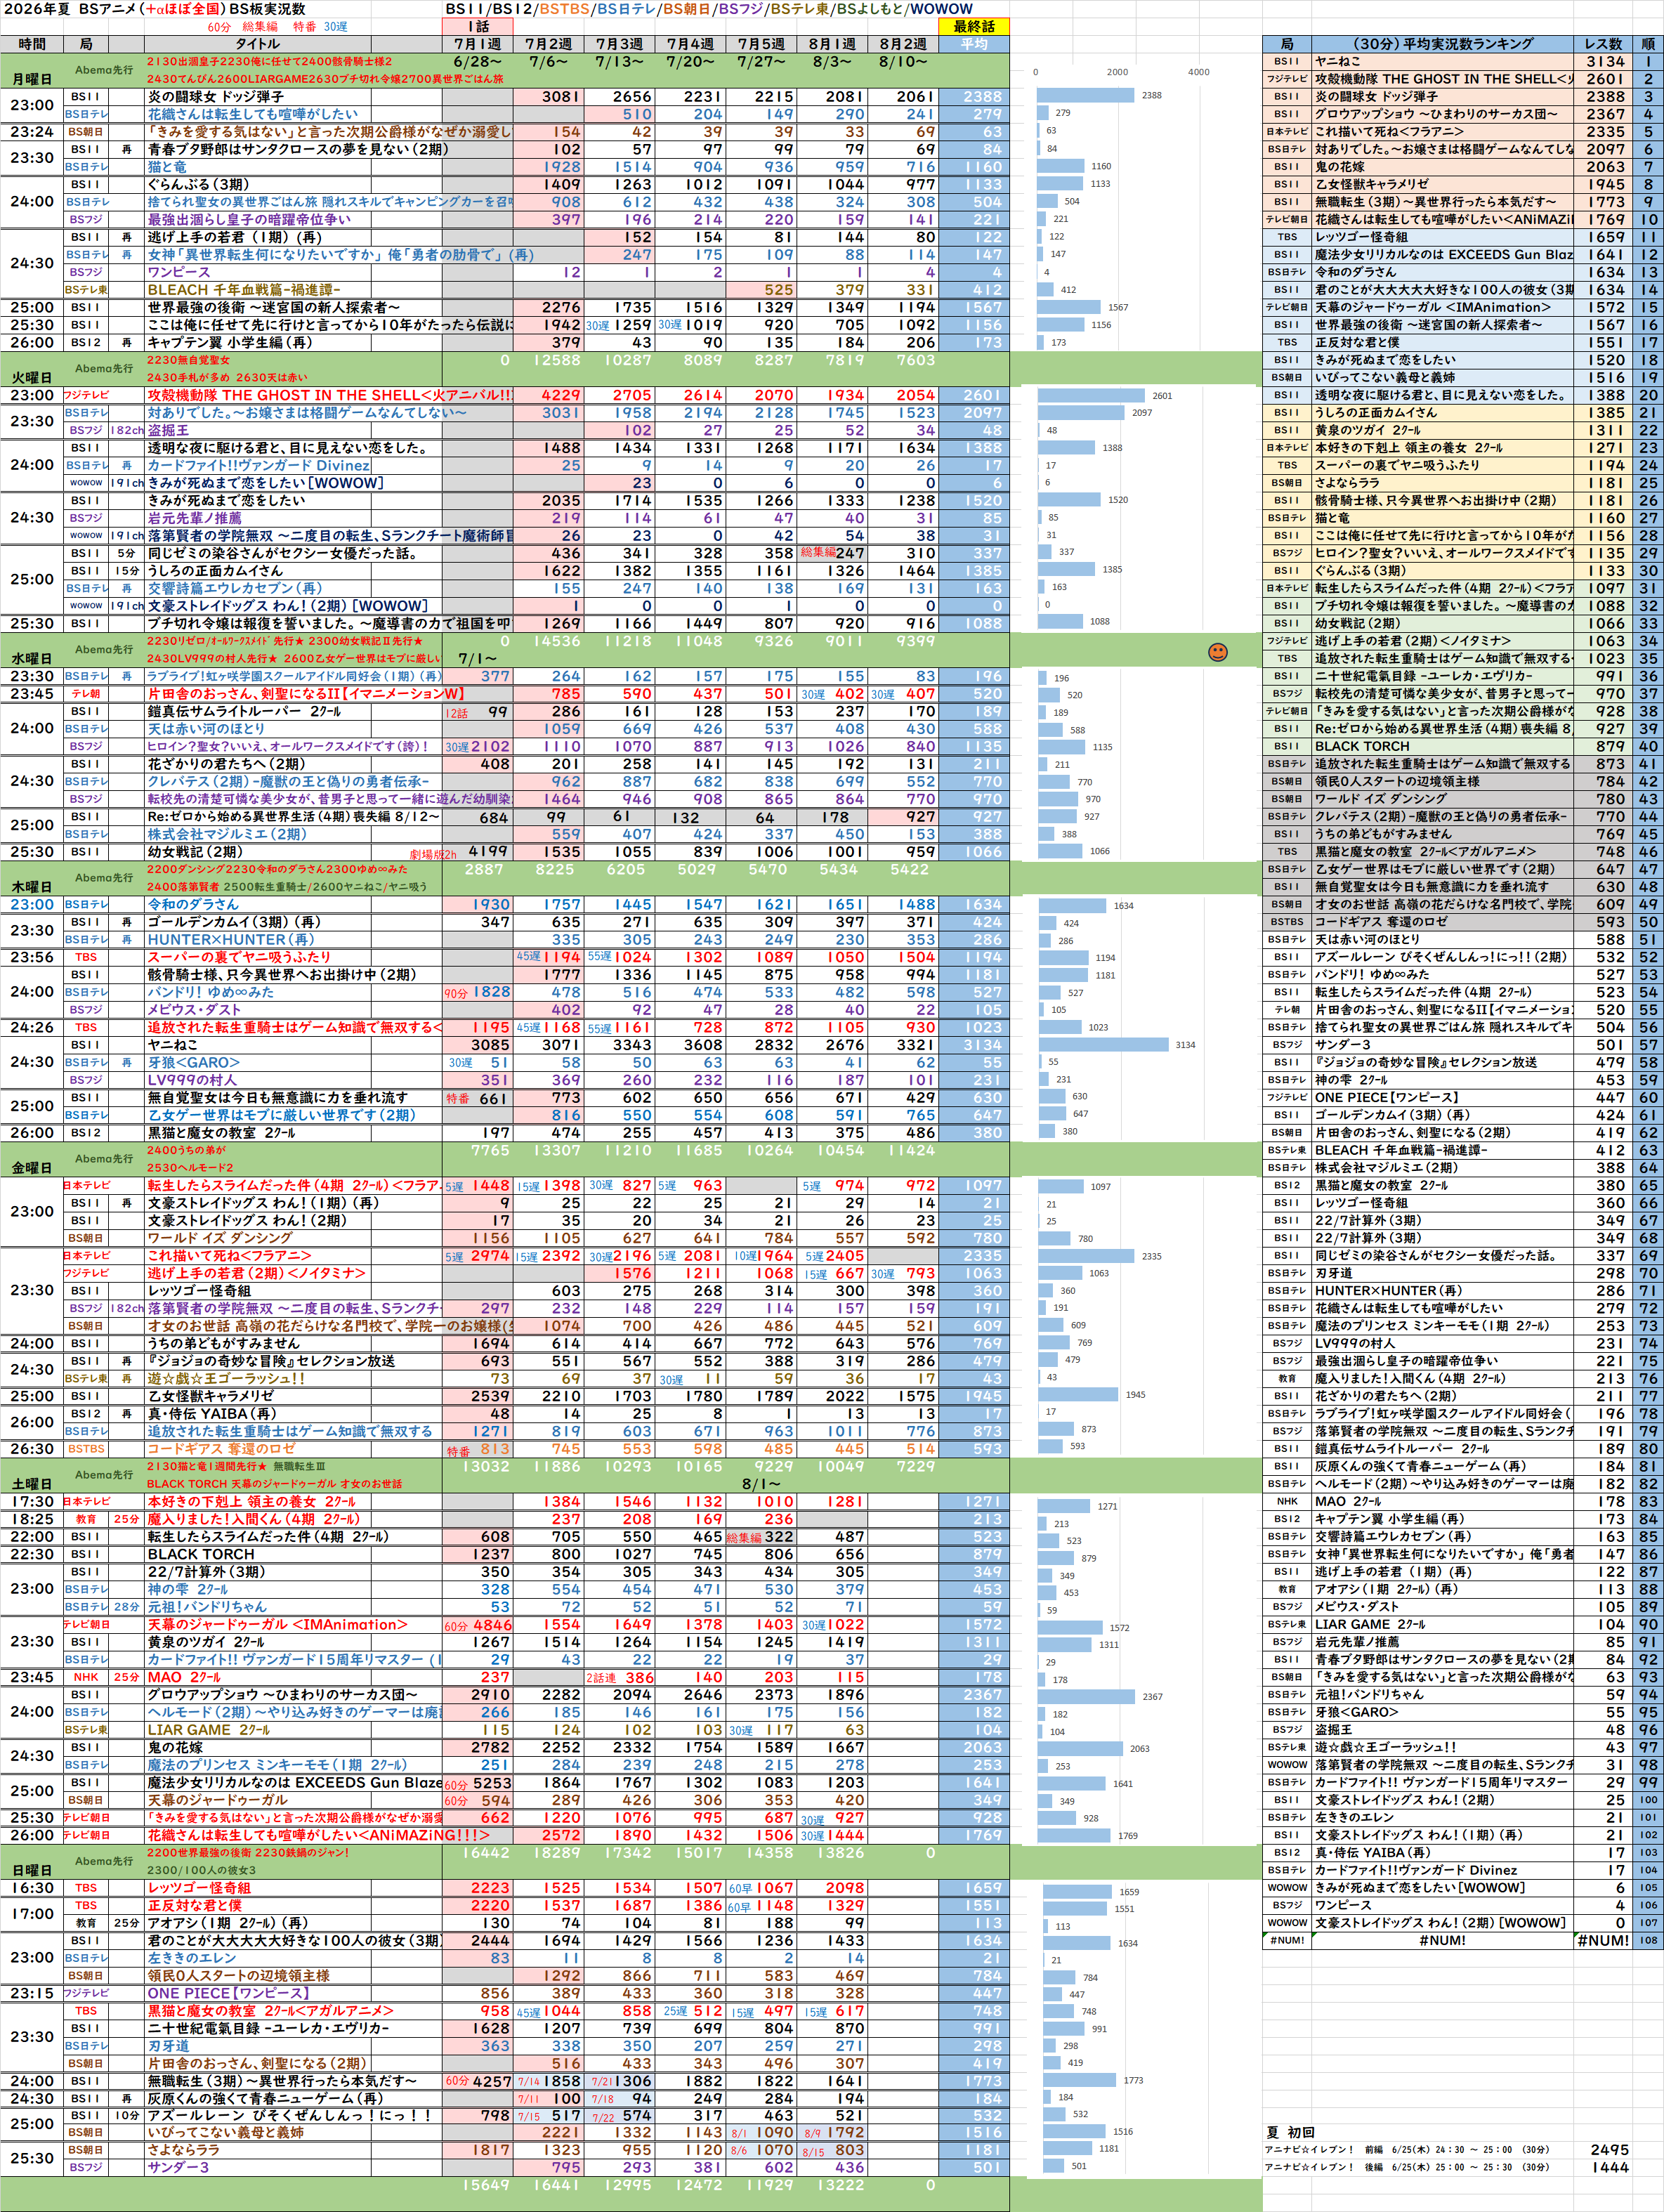Select the 火曜日 day label
Screen dimensions: 1664x2212
[32, 378]
